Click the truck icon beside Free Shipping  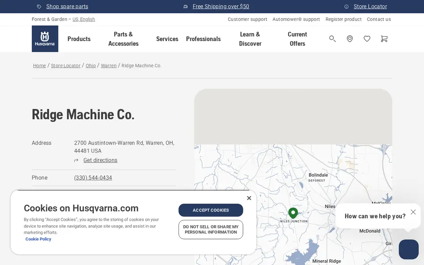(x=185, y=7)
